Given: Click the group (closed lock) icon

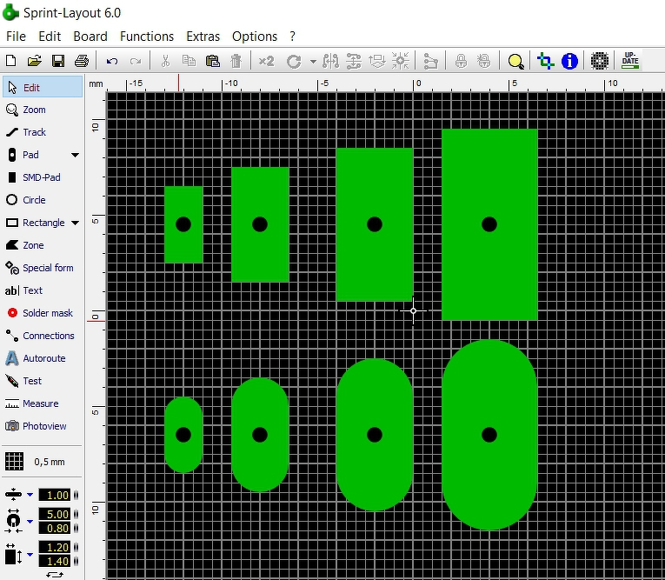Looking at the screenshot, I should tap(461, 61).
